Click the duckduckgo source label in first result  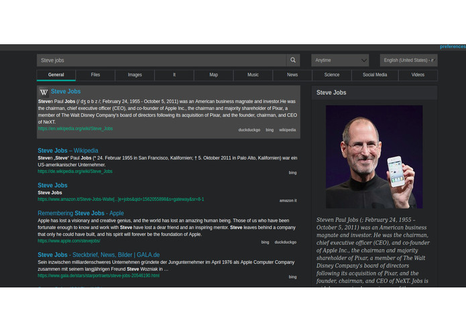(x=249, y=130)
